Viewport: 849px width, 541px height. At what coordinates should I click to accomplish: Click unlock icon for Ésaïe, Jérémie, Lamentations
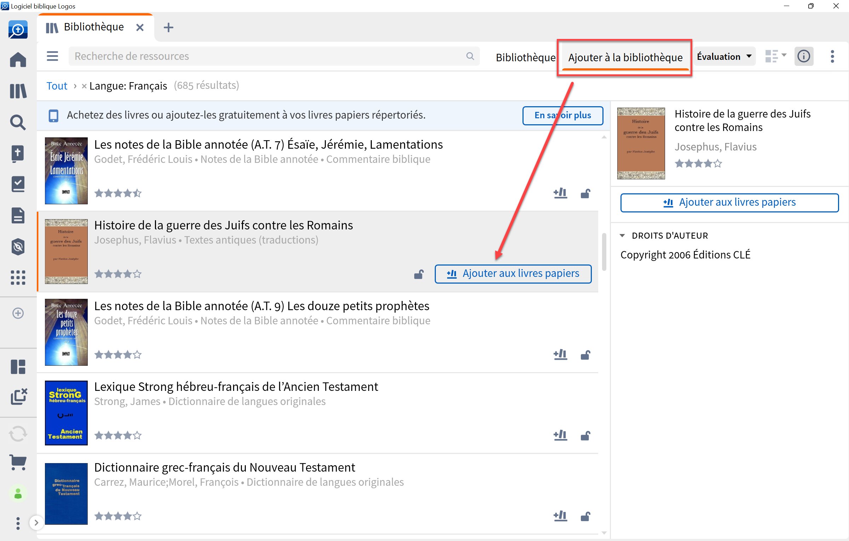[x=585, y=193]
